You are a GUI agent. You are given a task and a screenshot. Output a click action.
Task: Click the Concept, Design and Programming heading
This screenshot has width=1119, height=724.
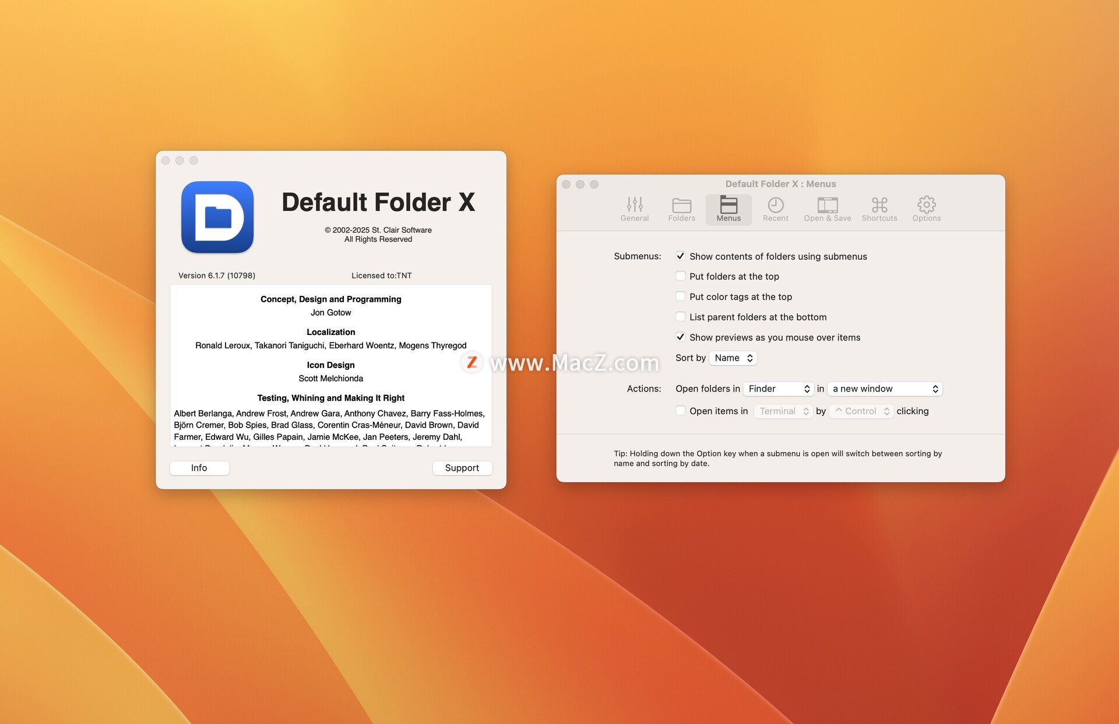[x=330, y=299]
